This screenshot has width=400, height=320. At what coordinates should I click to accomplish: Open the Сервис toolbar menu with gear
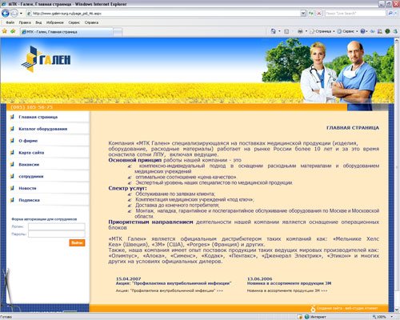click(x=347, y=31)
